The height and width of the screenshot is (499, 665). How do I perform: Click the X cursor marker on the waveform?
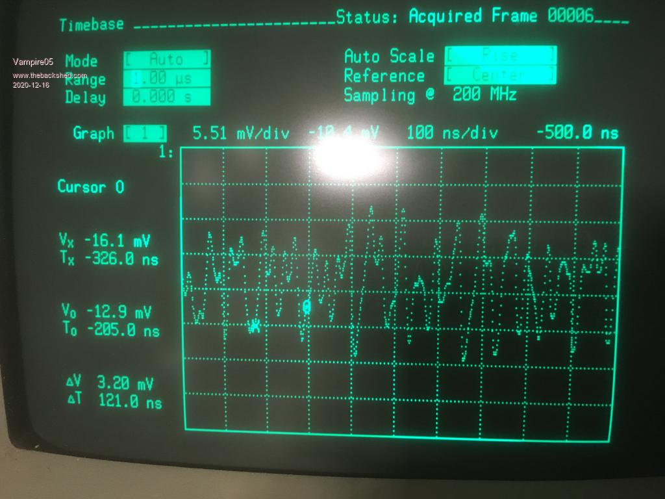pyautogui.click(x=255, y=326)
